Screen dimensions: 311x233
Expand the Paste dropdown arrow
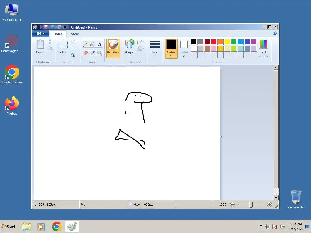click(40, 56)
